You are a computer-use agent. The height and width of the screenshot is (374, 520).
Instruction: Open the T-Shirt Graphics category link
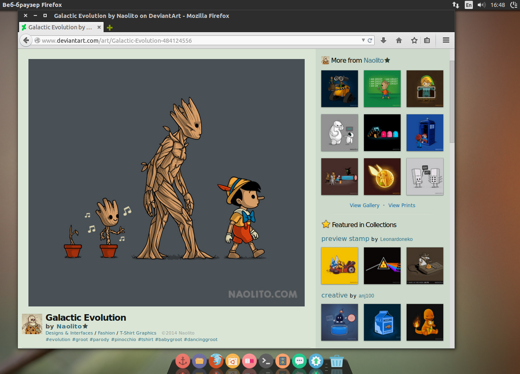tap(138, 333)
